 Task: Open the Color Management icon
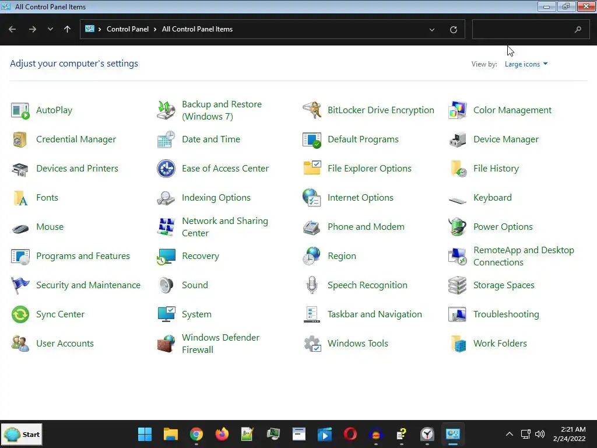point(457,110)
